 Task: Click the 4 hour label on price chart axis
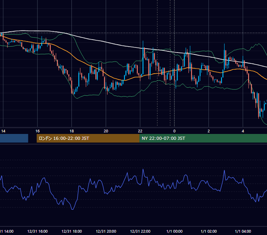pyautogui.click(x=243, y=131)
